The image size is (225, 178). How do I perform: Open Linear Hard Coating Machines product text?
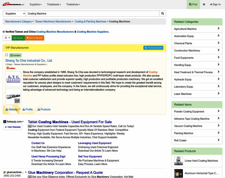(201, 161)
